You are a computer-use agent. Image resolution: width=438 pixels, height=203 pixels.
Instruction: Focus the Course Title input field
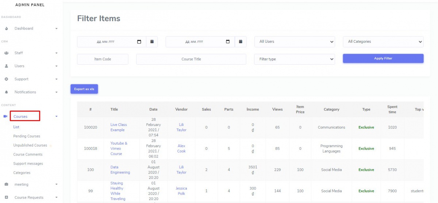click(191, 59)
